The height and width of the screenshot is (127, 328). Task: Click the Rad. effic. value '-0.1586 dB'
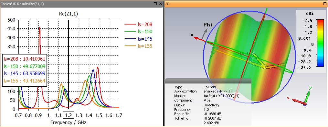point(213,114)
